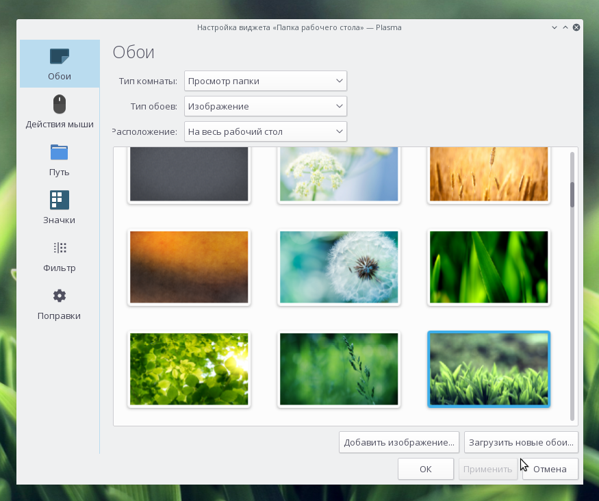The image size is (599, 501).
Task: Expand the Расположение dropdown
Action: (266, 131)
